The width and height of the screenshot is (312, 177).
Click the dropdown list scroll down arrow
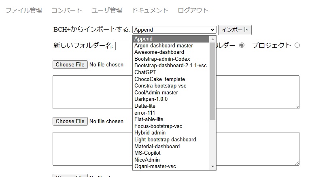coord(213,166)
